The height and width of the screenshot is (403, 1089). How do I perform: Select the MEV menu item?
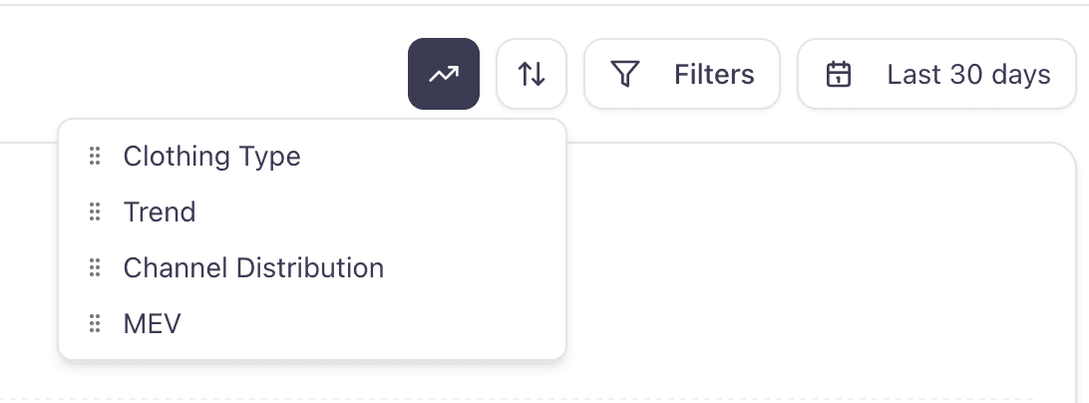(152, 323)
